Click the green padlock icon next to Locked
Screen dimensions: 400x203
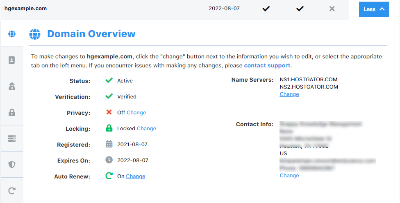(x=109, y=128)
